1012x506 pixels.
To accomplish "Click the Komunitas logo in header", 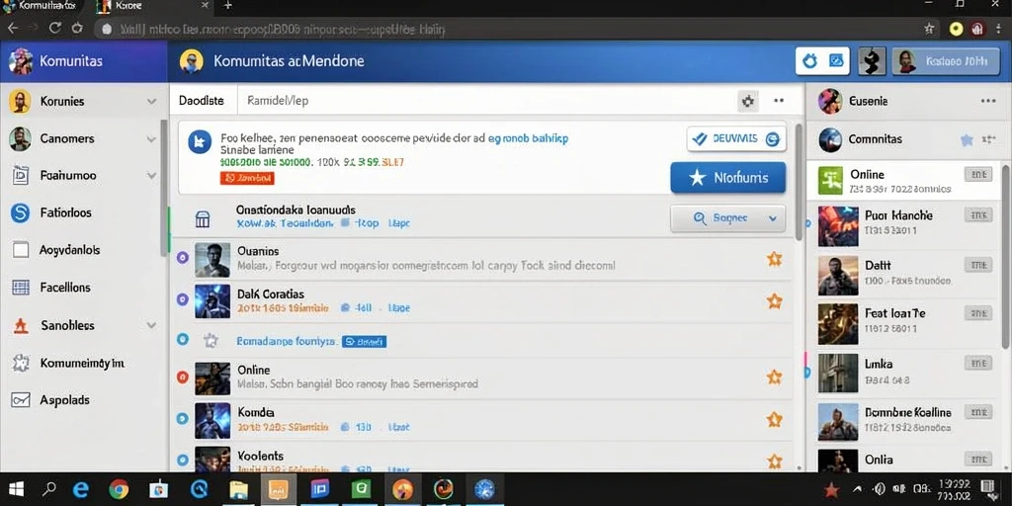I will pos(21,61).
